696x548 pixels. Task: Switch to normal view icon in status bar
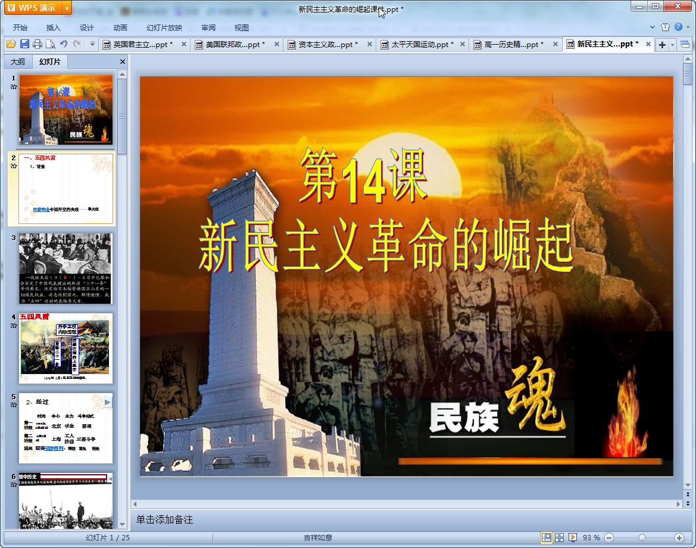point(547,538)
